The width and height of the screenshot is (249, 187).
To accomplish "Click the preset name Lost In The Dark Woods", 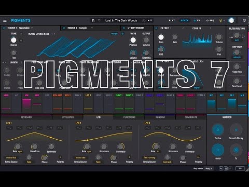I will (121, 20).
